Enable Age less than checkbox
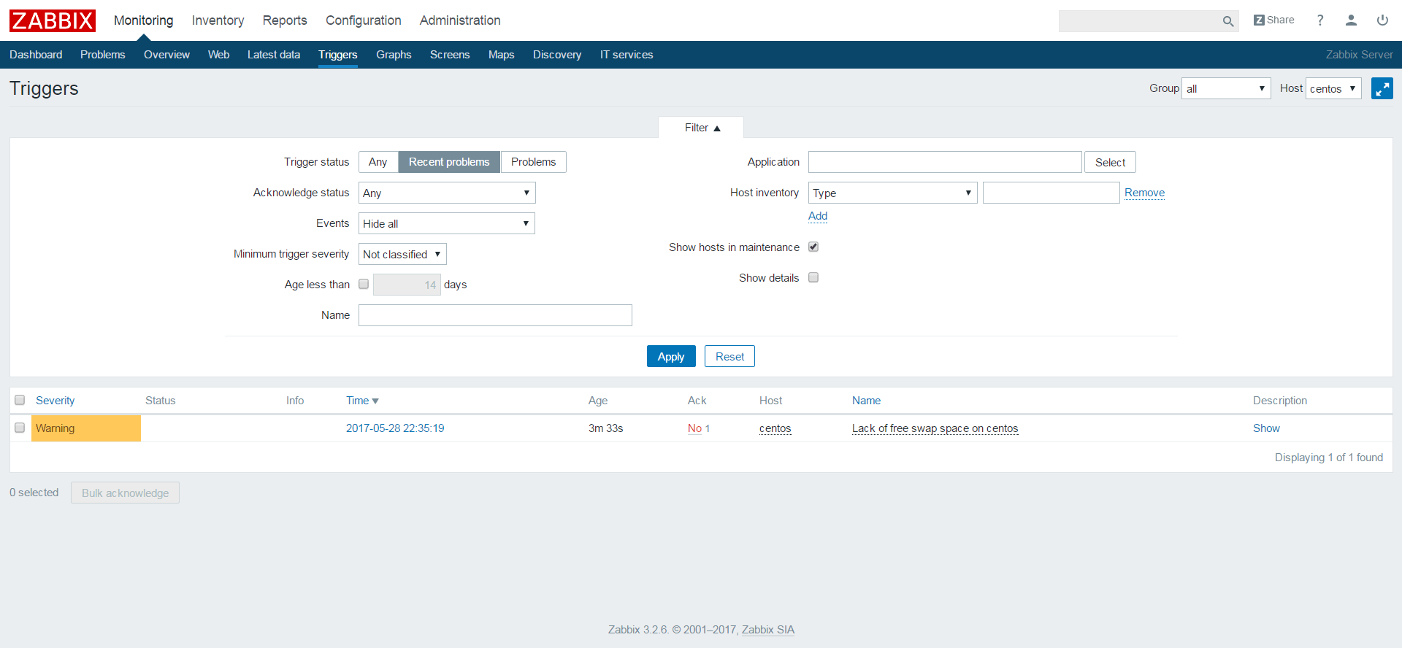Screen dimensions: 1402x648 click(364, 285)
